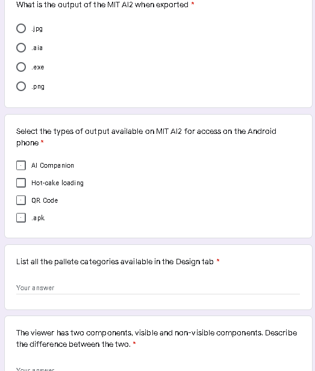Check the .apk checkbox
The image size is (315, 371).
click(21, 218)
